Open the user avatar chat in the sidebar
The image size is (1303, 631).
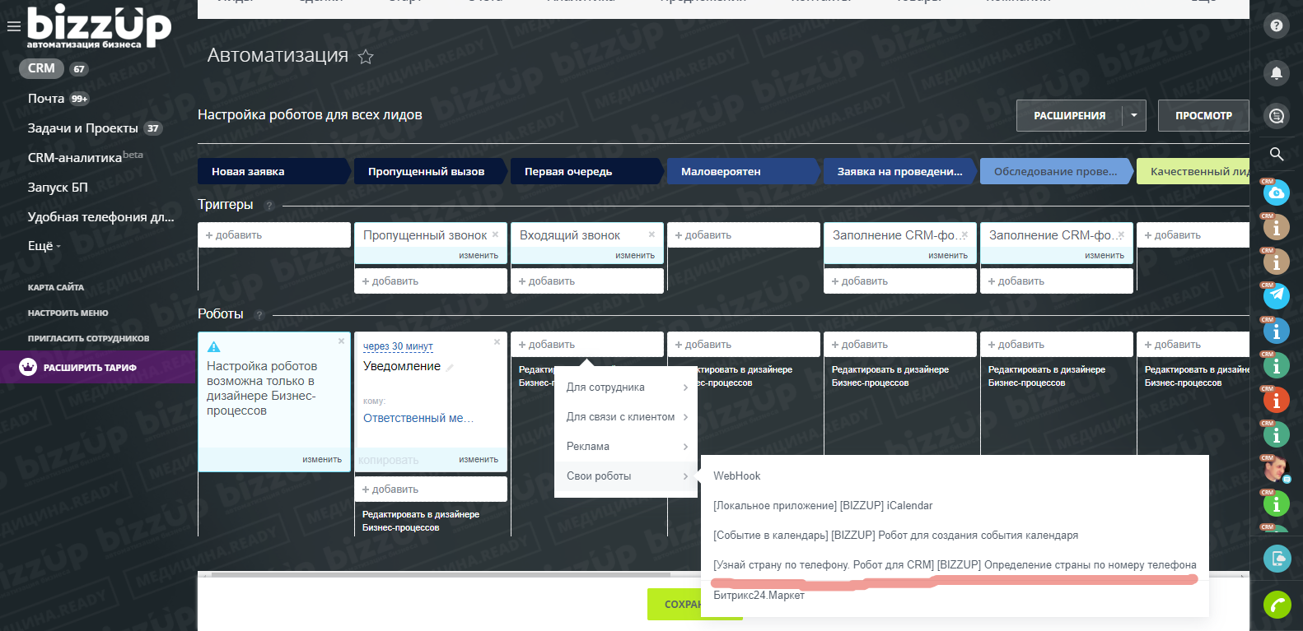coord(1276,468)
